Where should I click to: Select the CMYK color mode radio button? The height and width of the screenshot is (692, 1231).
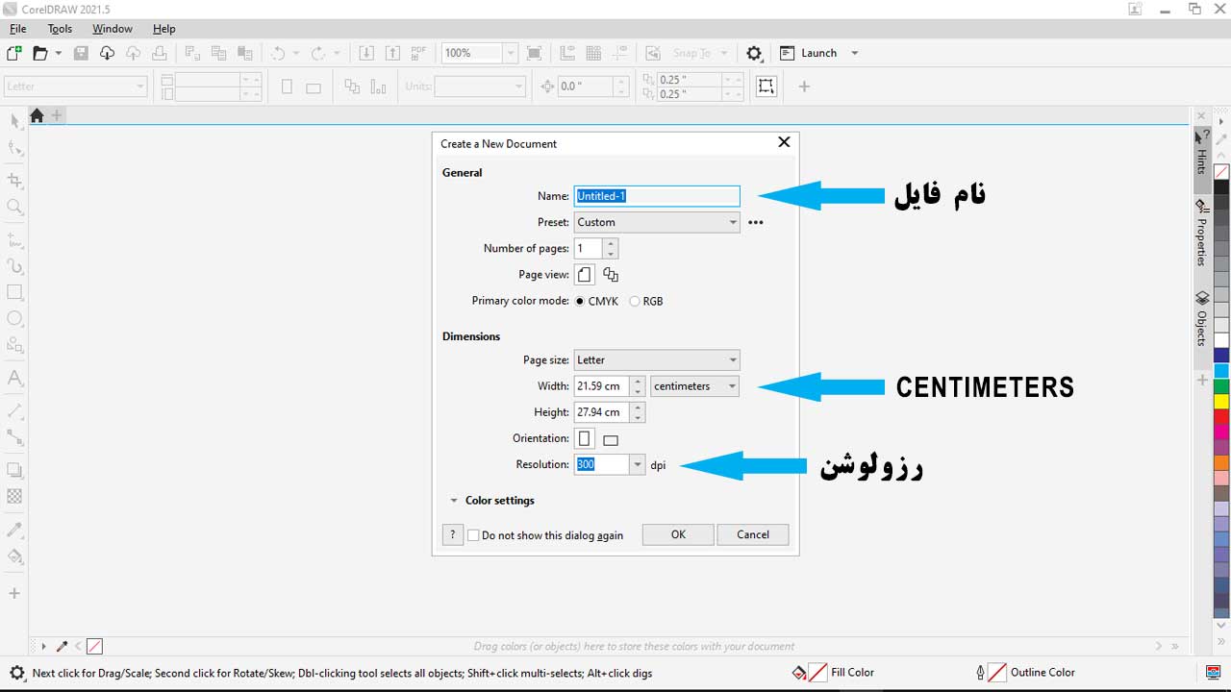[580, 302]
